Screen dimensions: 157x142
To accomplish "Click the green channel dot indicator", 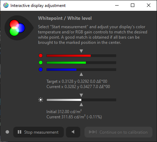I will [40, 63].
